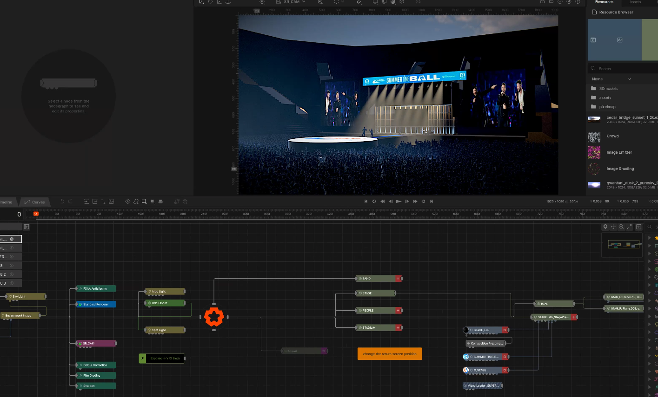Select the Colour Correction node
658x397 pixels.
pos(96,365)
